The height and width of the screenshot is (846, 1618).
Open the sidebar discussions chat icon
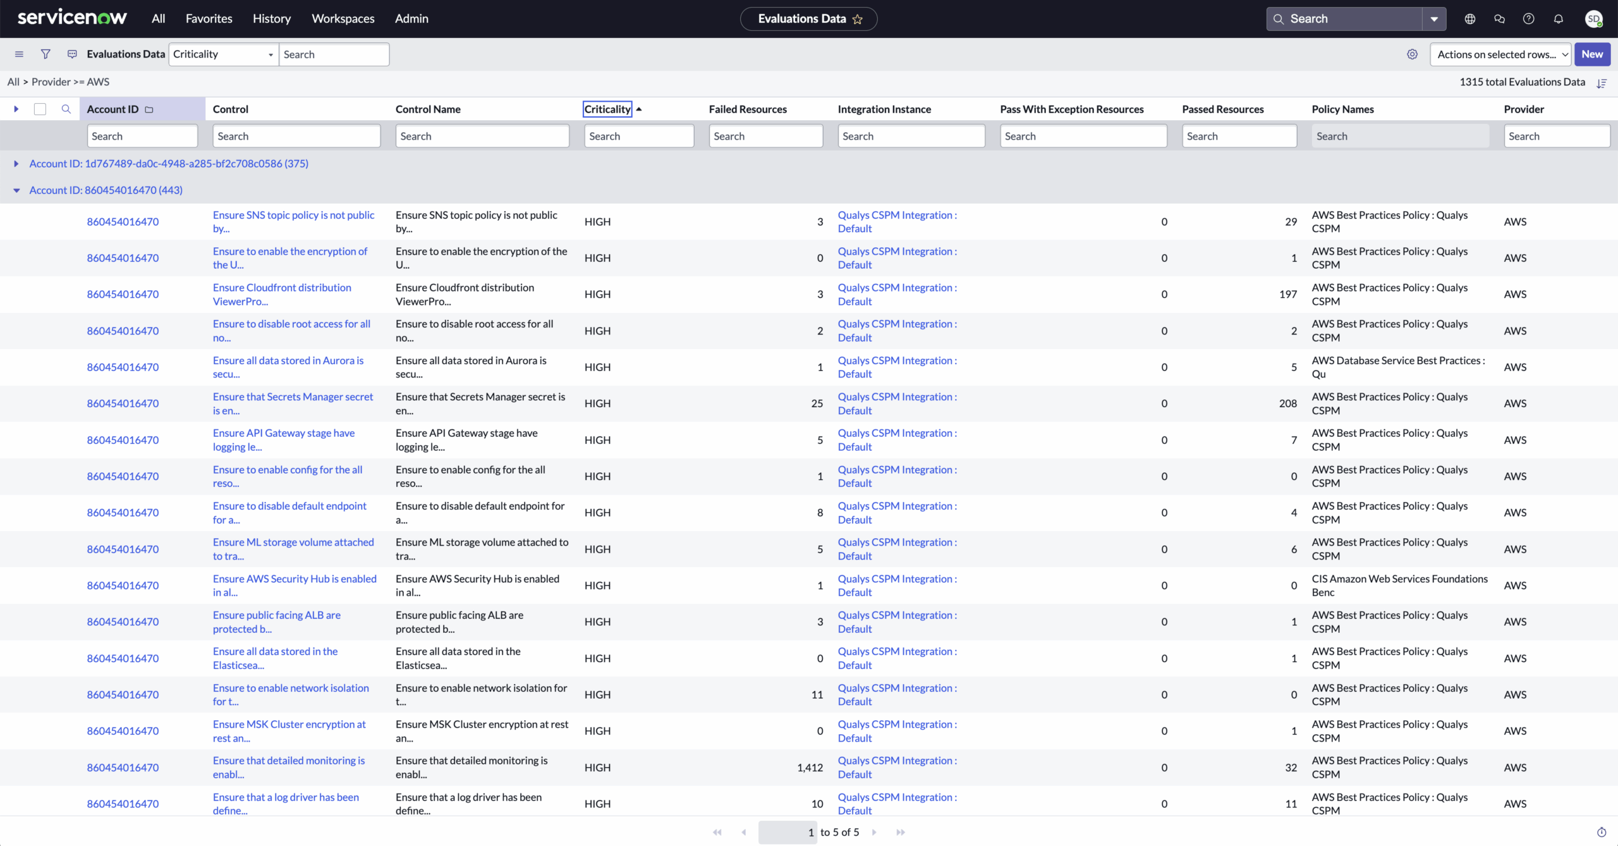point(1499,19)
